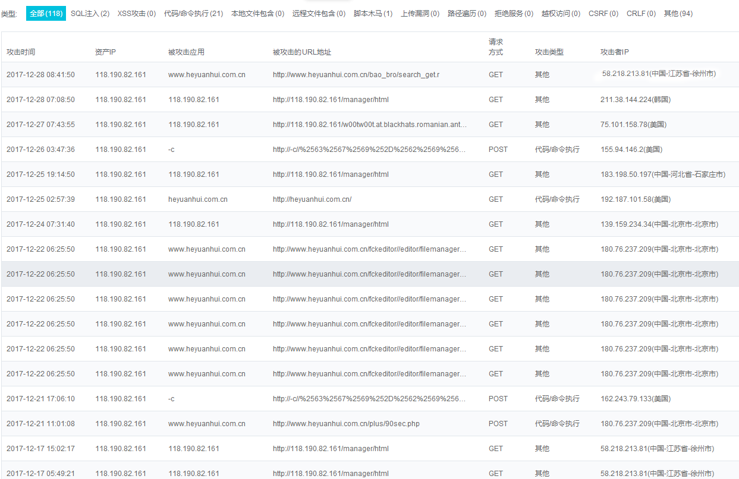Open the 本地文件包含 (0) filter

(257, 13)
